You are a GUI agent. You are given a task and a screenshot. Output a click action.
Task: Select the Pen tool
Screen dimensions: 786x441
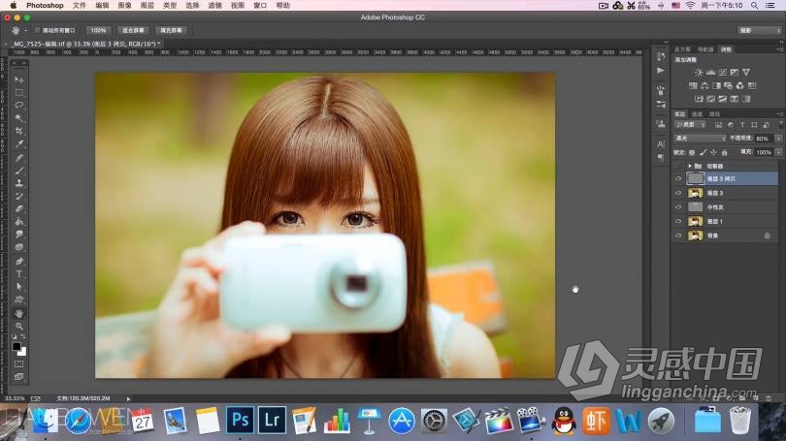tap(19, 262)
